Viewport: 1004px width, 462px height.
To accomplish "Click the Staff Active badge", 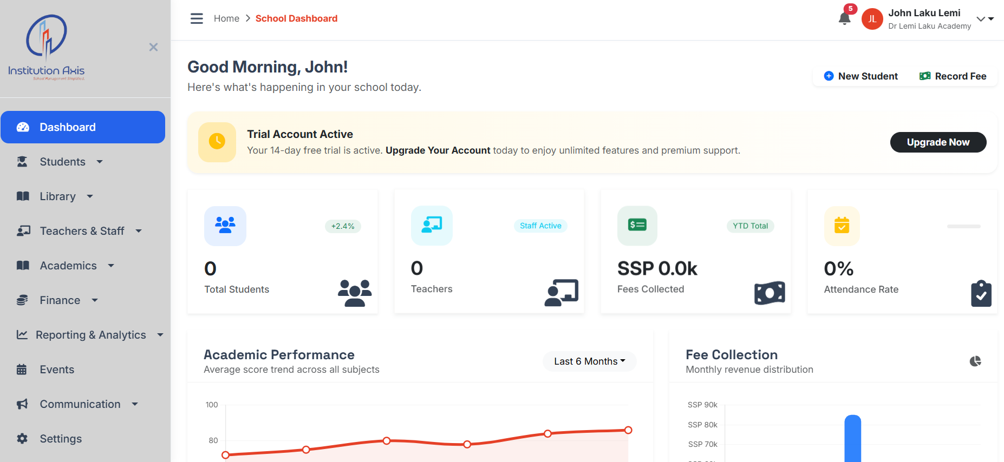I will pyautogui.click(x=540, y=226).
